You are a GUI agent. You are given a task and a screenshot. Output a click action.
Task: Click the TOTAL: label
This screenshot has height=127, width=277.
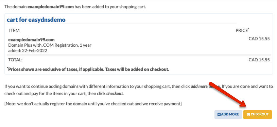(15, 60)
